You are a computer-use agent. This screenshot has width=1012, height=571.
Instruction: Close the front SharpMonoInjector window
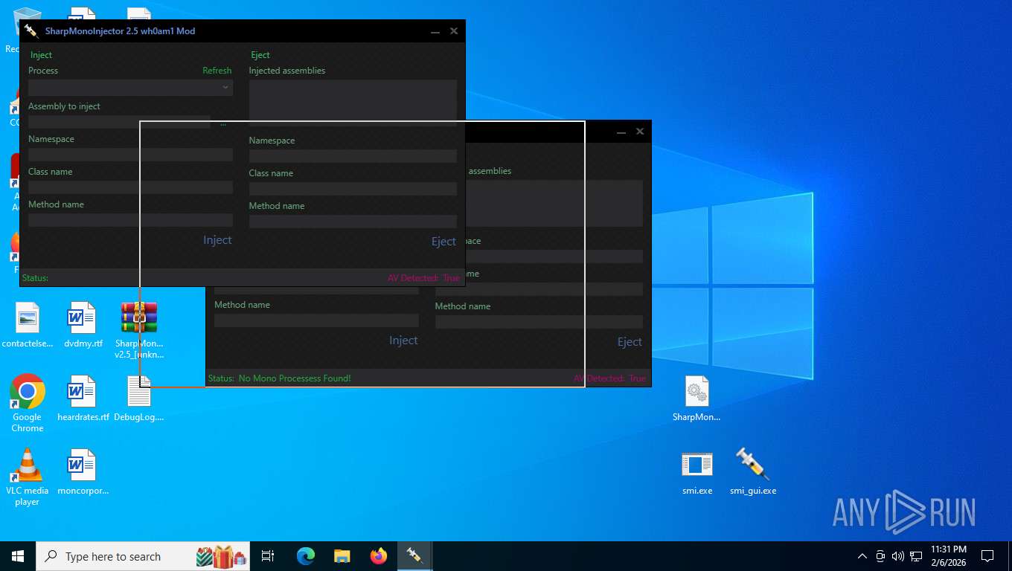454,31
